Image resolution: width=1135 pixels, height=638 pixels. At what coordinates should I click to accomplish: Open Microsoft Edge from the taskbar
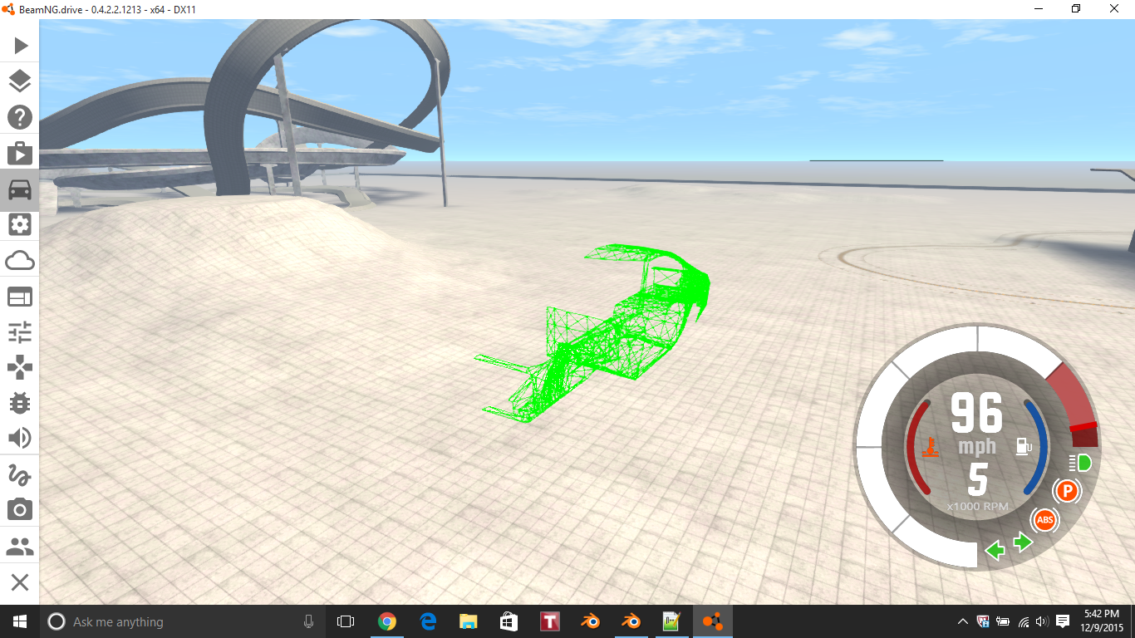(x=427, y=621)
